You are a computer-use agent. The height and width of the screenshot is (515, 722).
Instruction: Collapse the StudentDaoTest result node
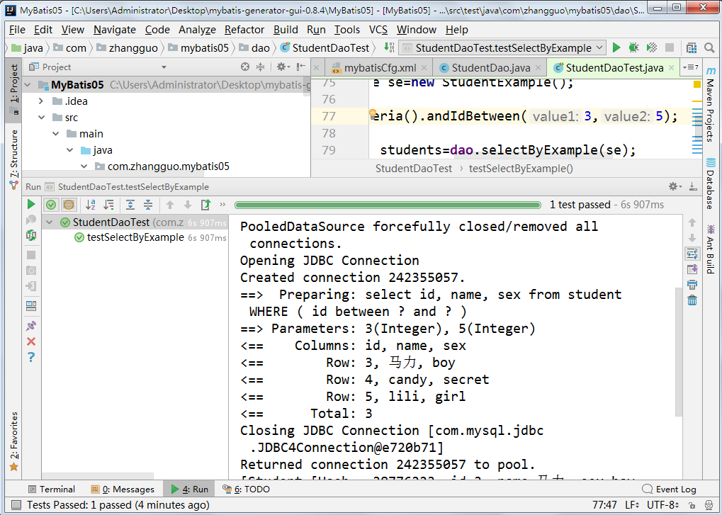[x=50, y=222]
